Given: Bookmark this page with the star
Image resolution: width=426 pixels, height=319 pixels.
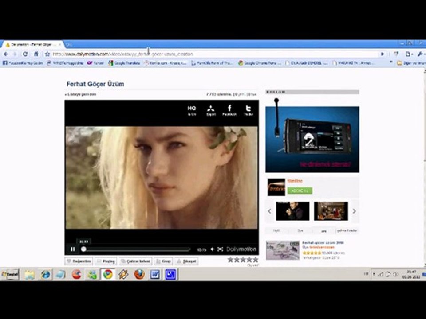Looking at the screenshot, I should [x=47, y=54].
